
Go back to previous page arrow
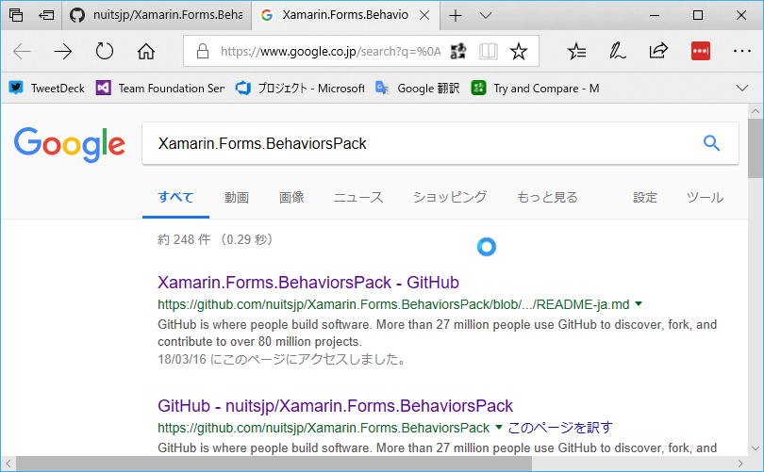click(22, 51)
